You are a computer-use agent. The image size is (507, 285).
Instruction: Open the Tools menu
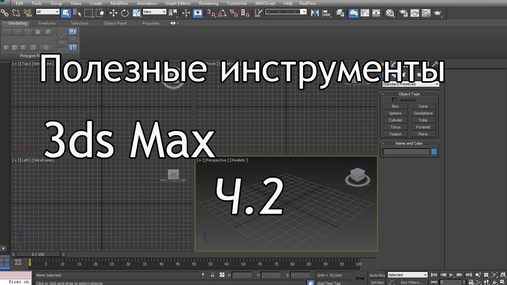point(36,3)
